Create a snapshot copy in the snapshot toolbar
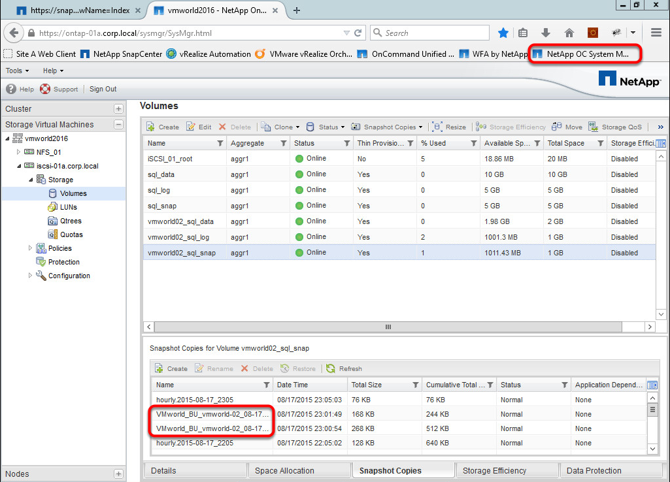This screenshot has width=670, height=482. (171, 368)
